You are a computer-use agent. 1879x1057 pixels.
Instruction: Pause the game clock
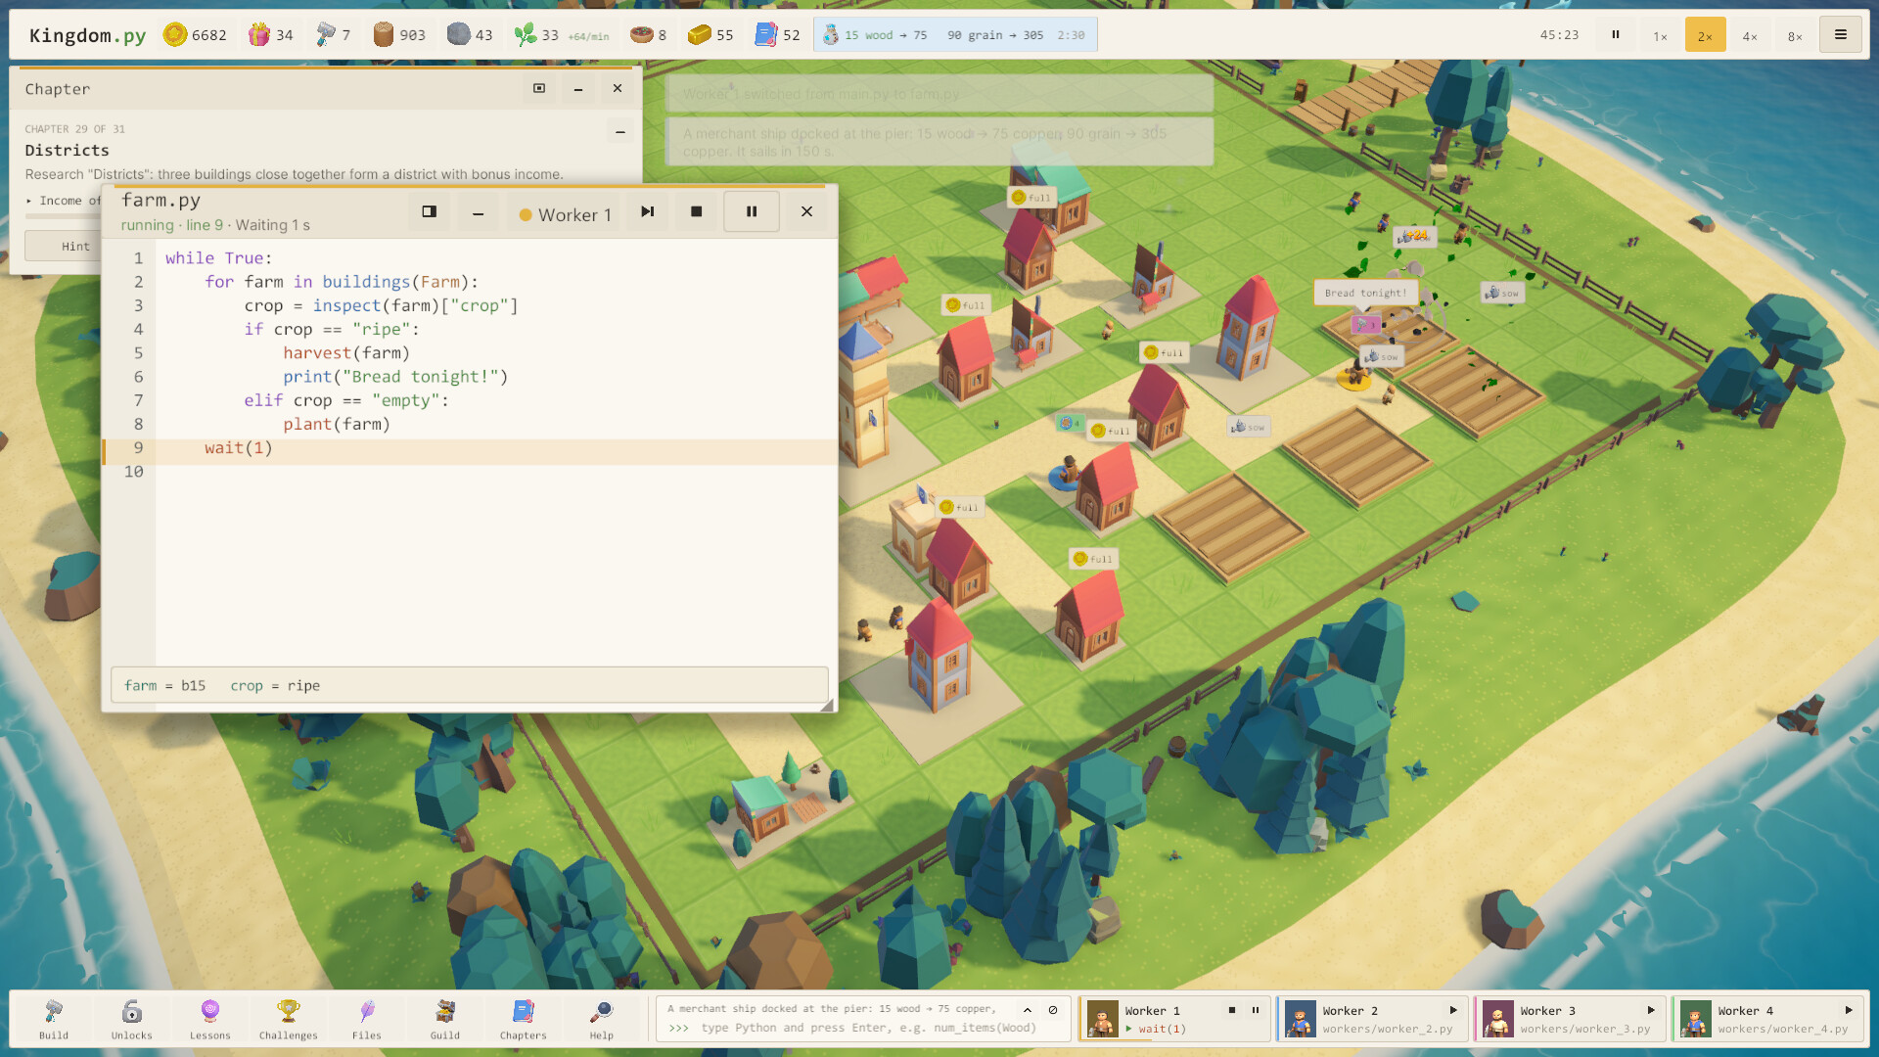(1616, 35)
